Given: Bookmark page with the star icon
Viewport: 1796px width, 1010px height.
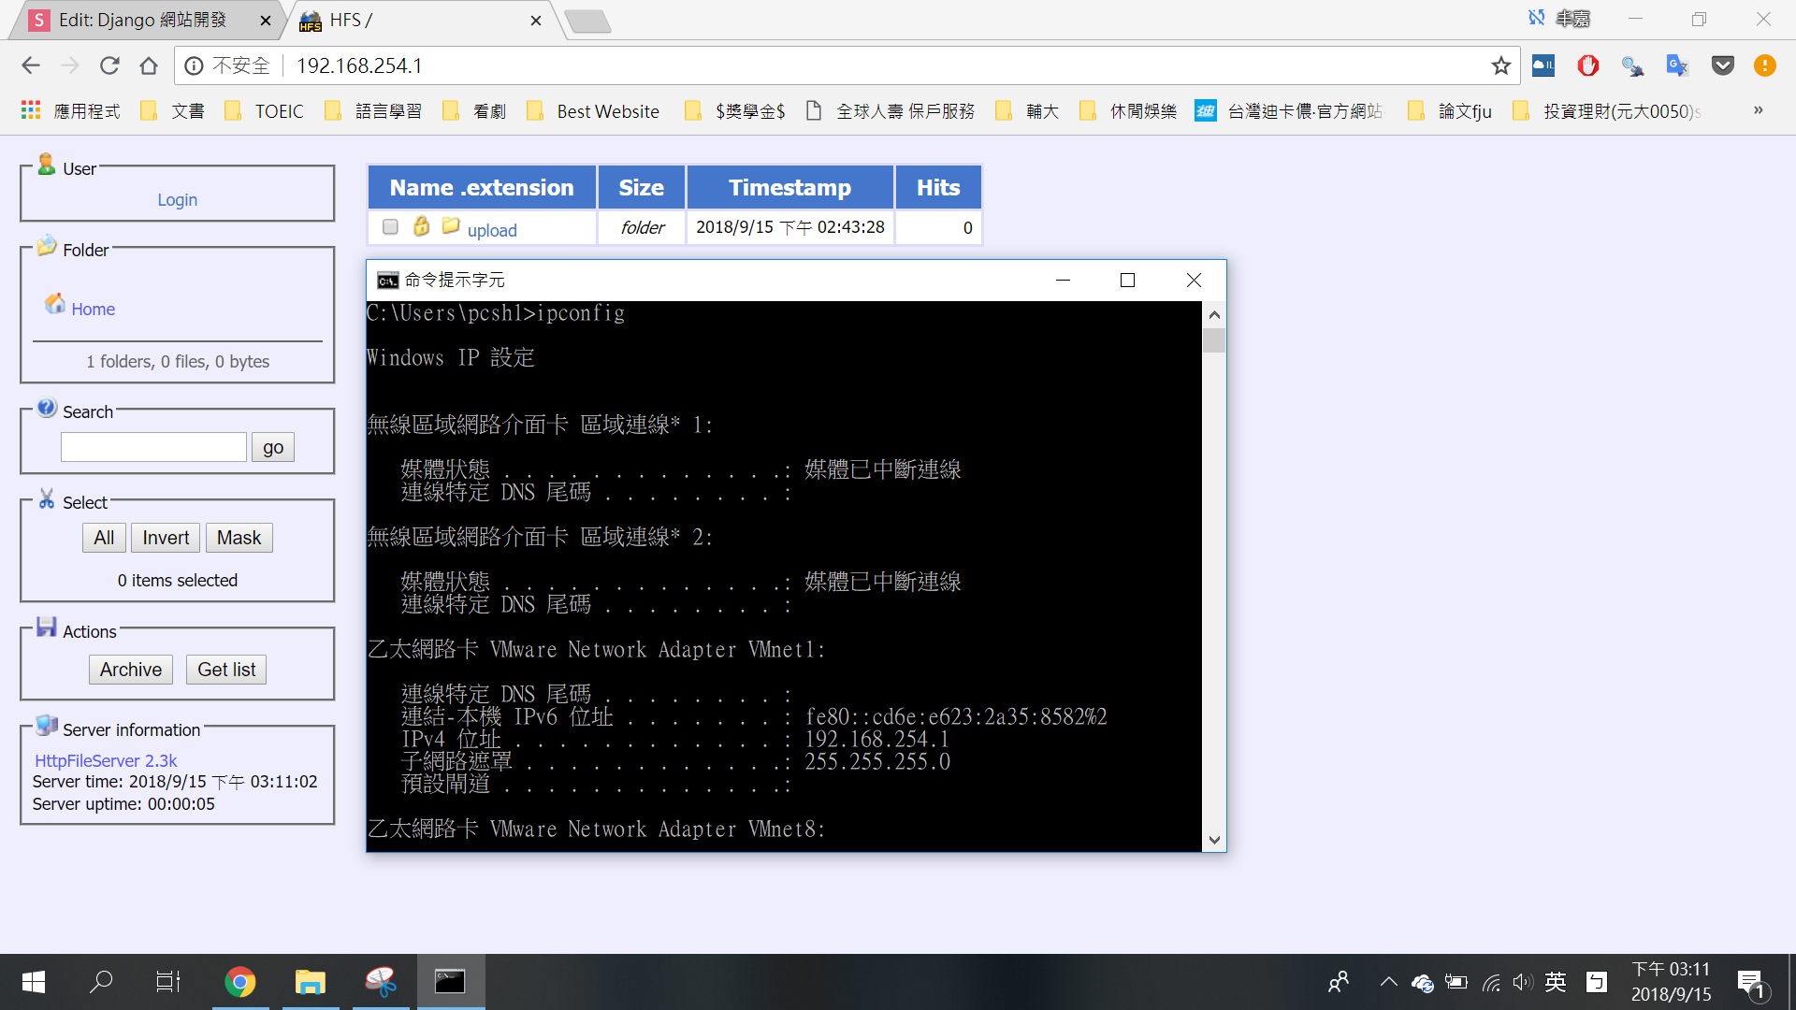Looking at the screenshot, I should 1500,65.
